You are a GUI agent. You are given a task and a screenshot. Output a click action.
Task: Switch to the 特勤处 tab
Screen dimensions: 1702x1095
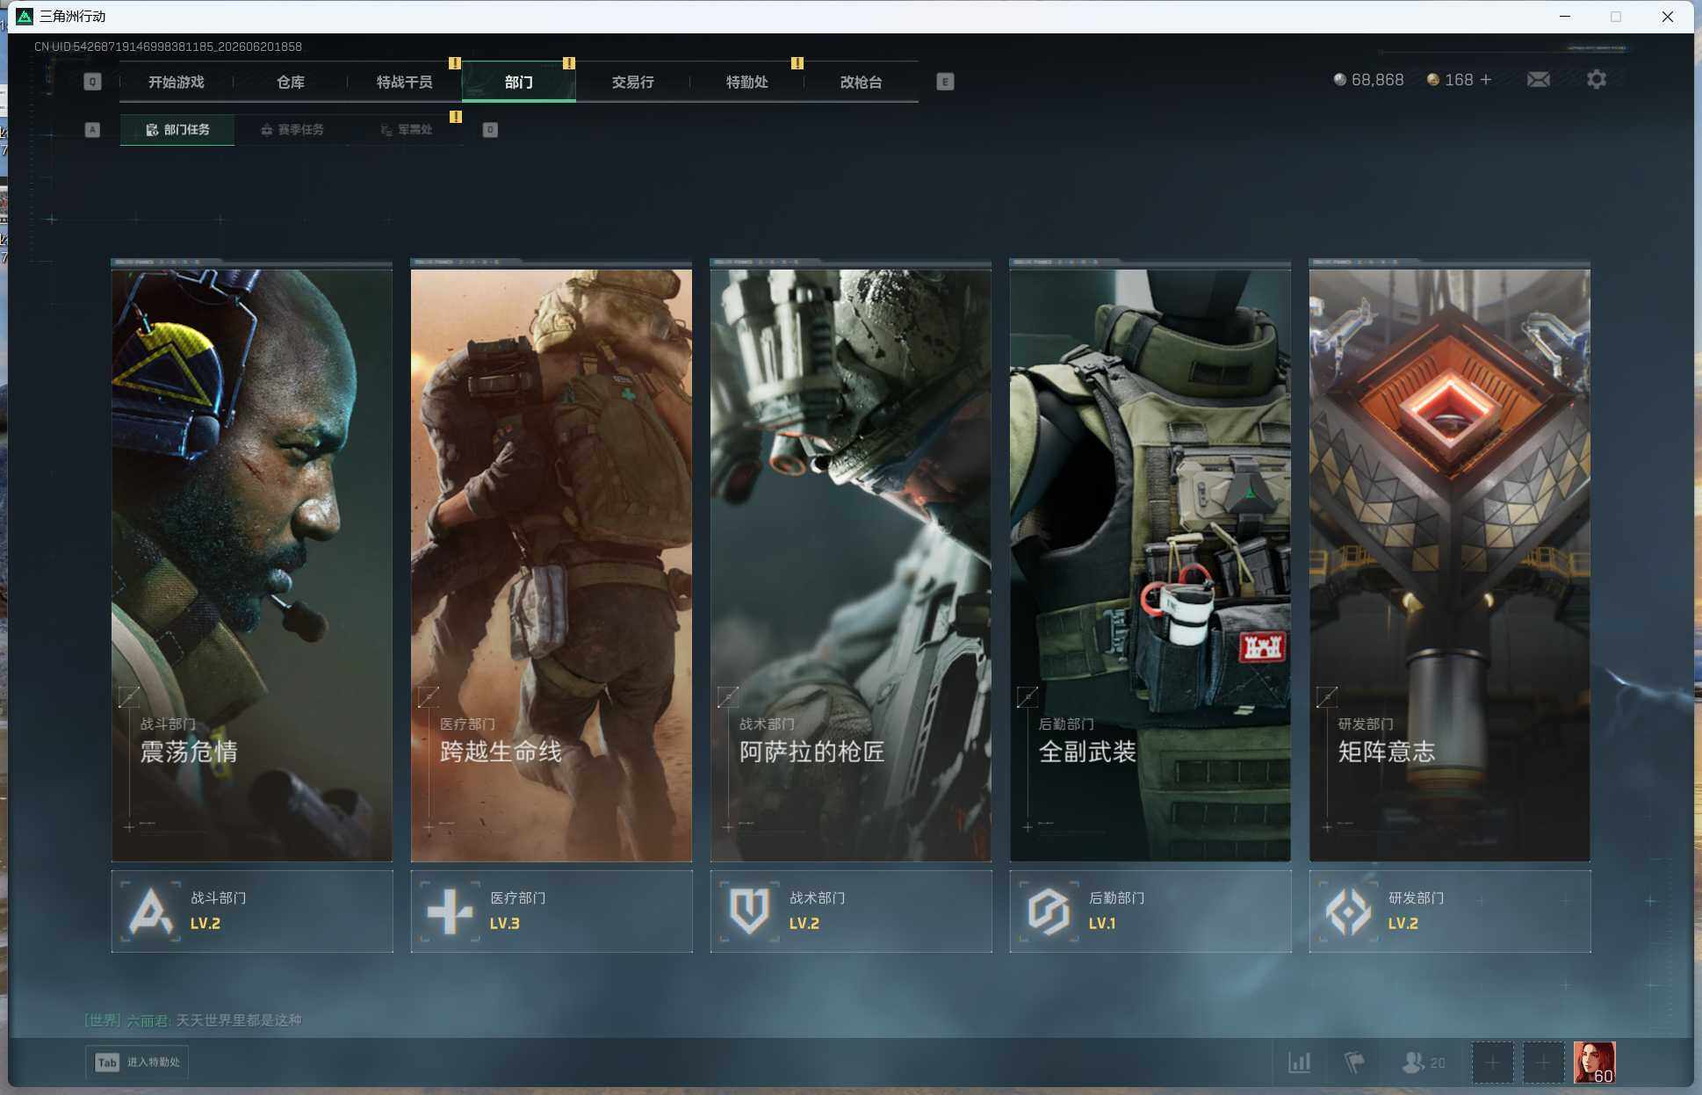pyautogui.click(x=747, y=82)
